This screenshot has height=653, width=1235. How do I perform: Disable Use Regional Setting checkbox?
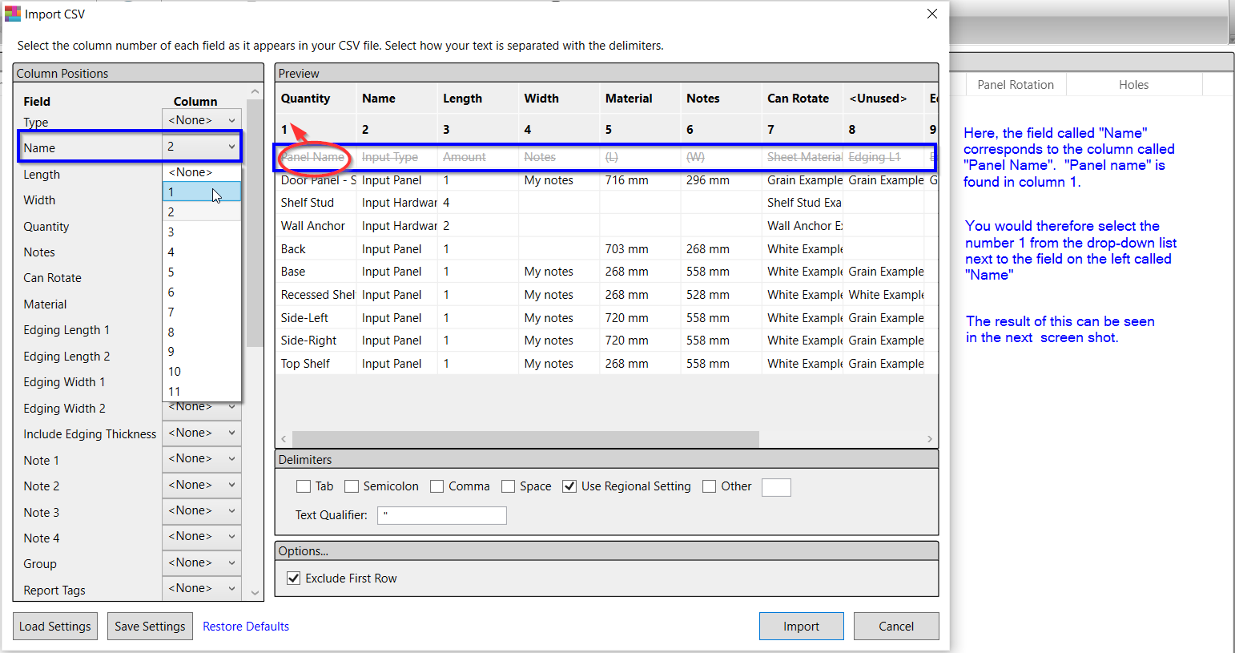point(569,486)
